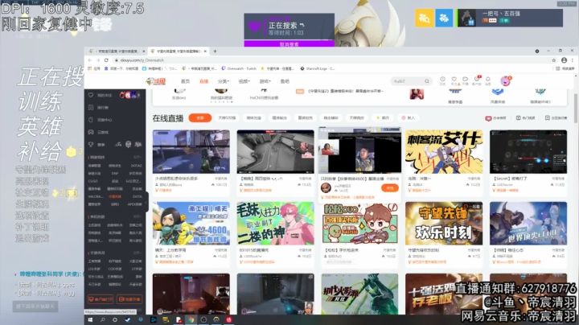Open Chrome's three-dot menu
The image size is (579, 325).
tap(573, 60)
